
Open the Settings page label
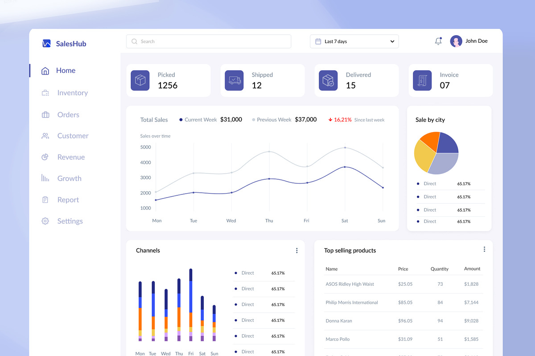70,221
